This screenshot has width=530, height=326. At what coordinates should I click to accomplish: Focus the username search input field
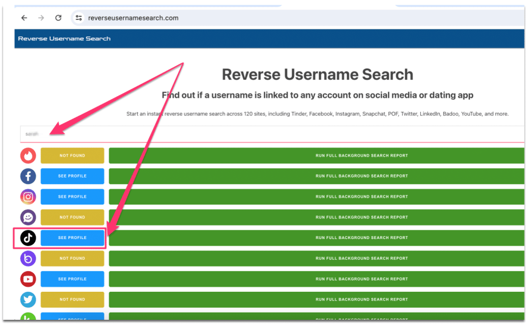tap(272, 134)
